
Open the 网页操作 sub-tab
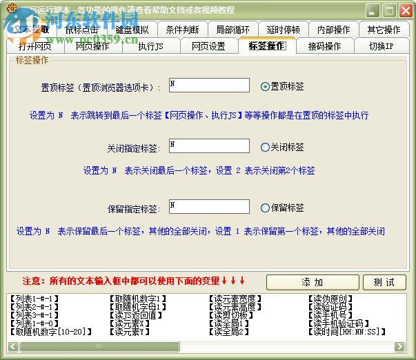click(x=92, y=46)
